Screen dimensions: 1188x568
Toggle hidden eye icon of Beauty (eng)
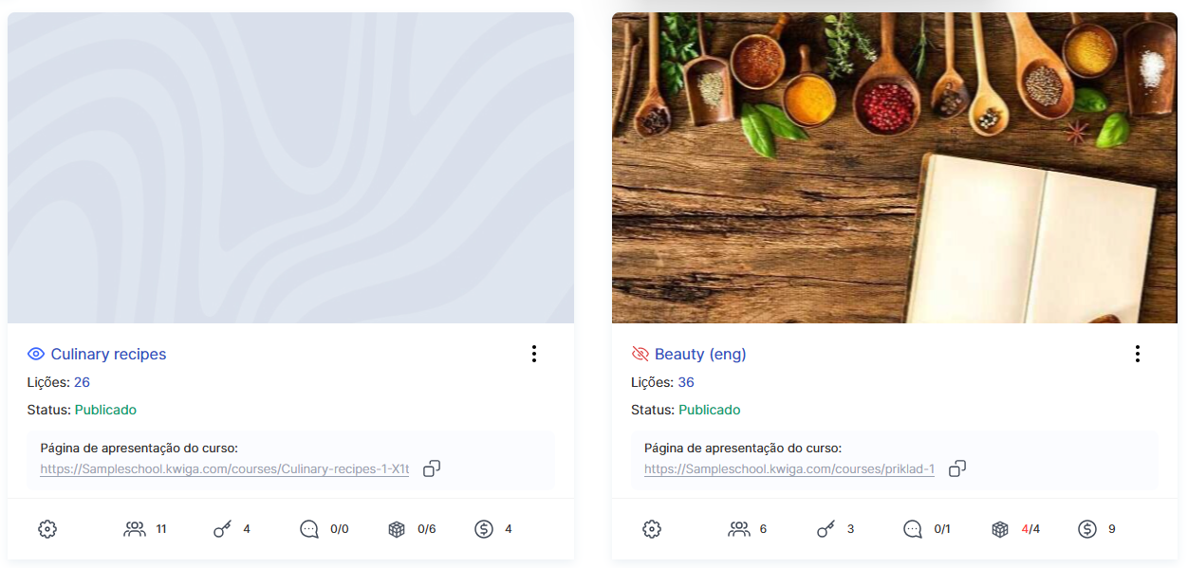pos(640,354)
